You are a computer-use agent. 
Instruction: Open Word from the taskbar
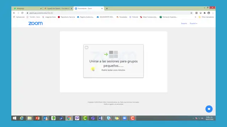(x=101, y=118)
